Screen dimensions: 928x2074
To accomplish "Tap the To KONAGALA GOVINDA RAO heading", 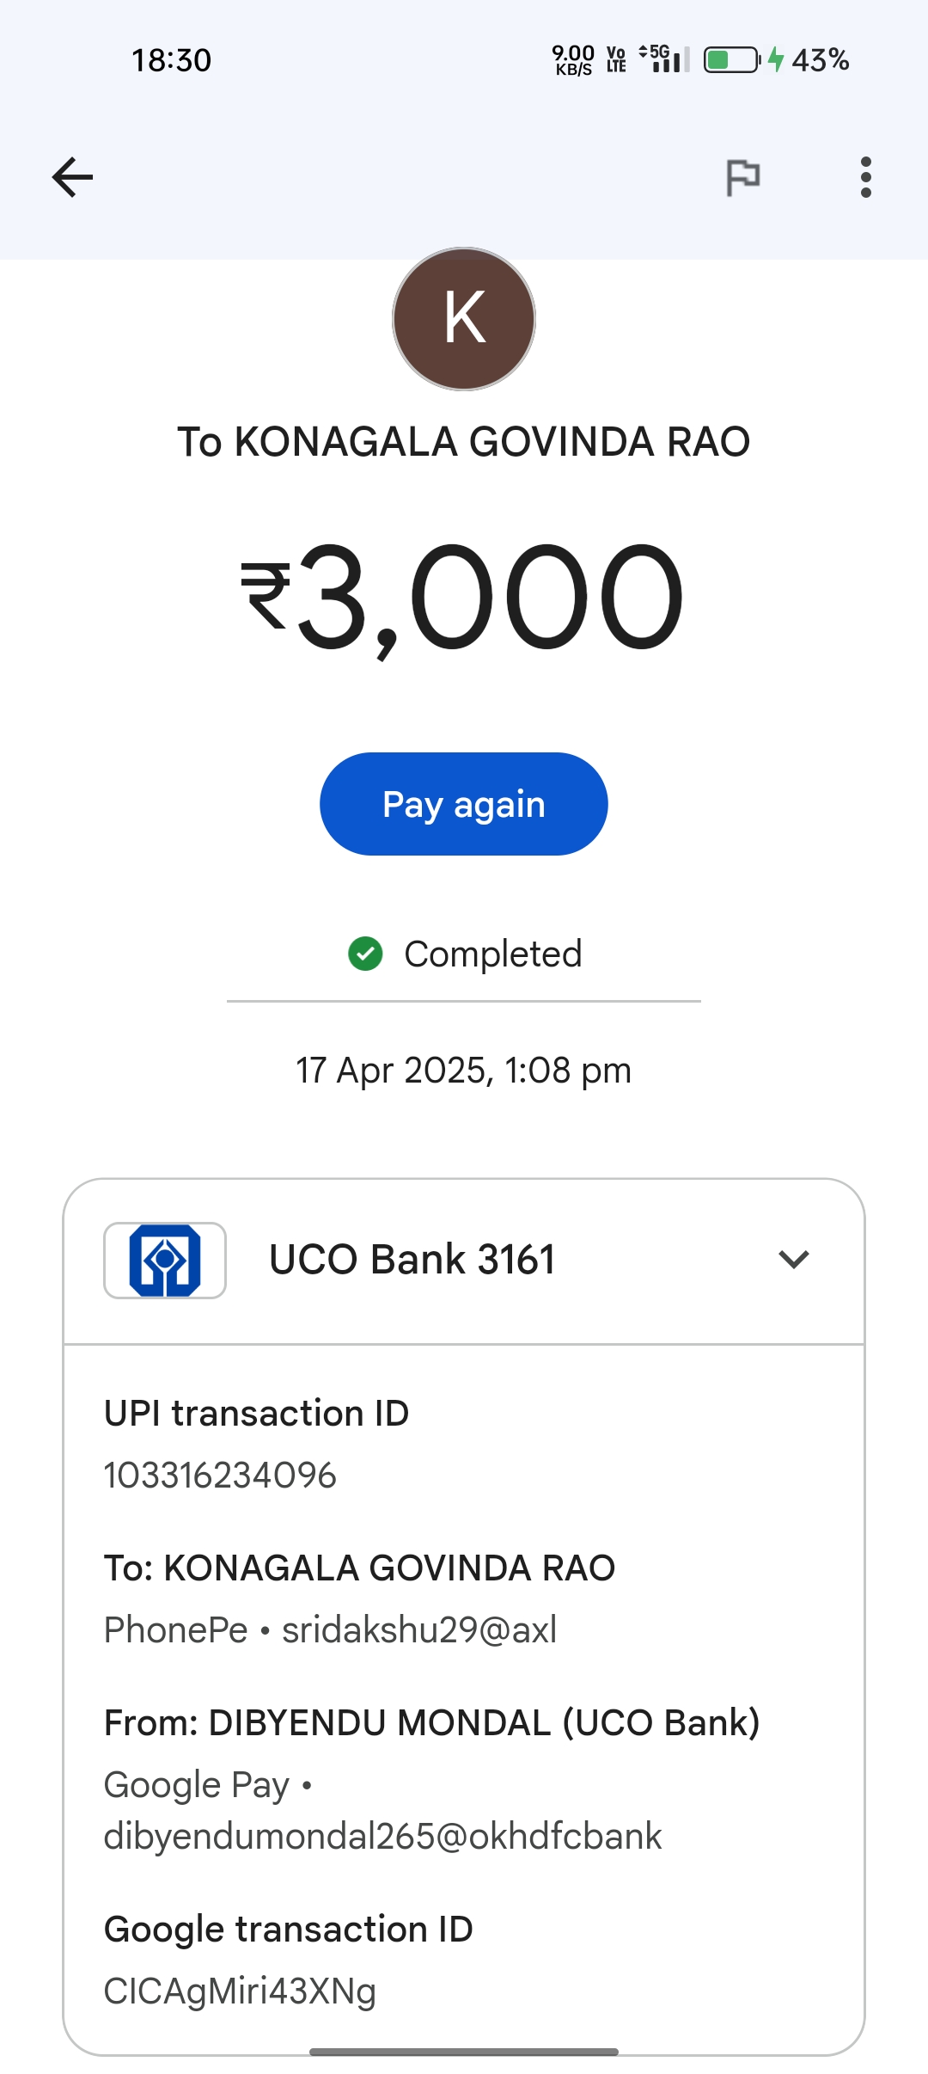I will (464, 442).
